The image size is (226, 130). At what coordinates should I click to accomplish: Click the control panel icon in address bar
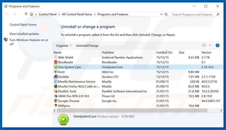32,14
